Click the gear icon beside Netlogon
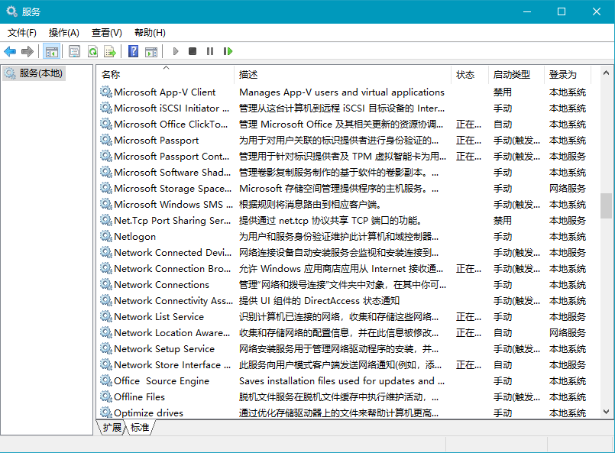The height and width of the screenshot is (453, 615). [106, 236]
